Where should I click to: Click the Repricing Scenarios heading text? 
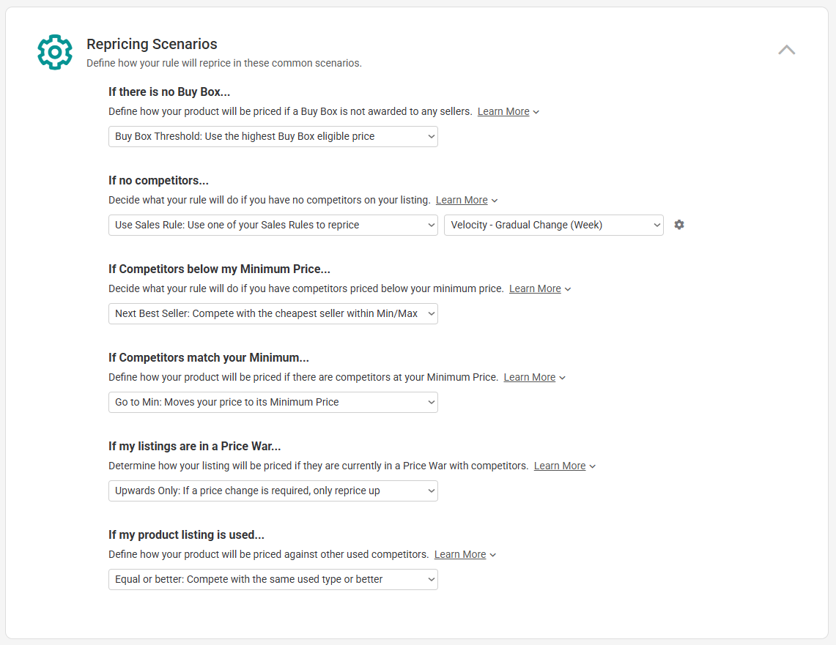(152, 44)
